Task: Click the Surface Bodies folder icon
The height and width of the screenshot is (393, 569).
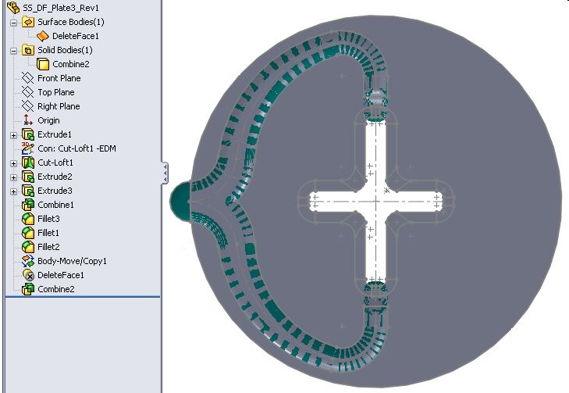Action: pyautogui.click(x=28, y=22)
